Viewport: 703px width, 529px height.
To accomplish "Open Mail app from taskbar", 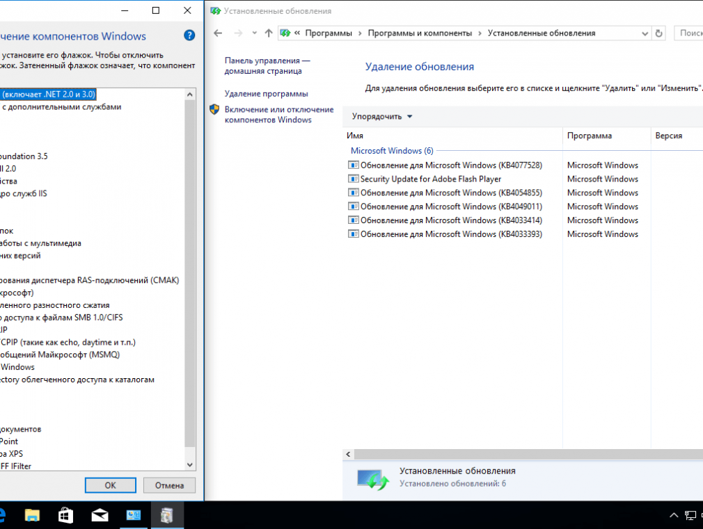I will pos(100,515).
